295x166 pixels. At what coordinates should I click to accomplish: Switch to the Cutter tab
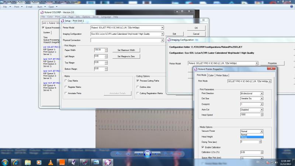click(211, 75)
